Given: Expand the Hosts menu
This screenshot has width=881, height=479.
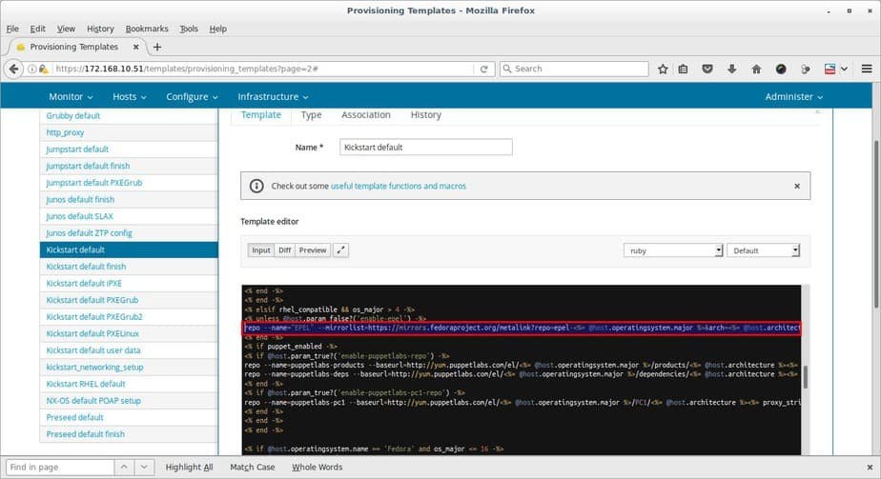Looking at the screenshot, I should click(130, 96).
